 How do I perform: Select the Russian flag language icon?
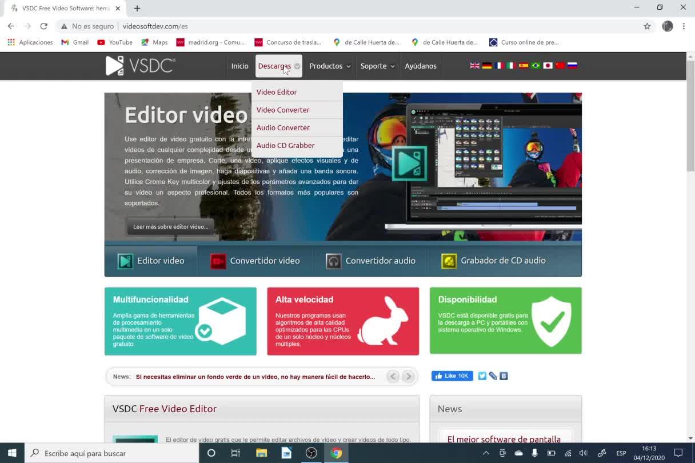[572, 66]
